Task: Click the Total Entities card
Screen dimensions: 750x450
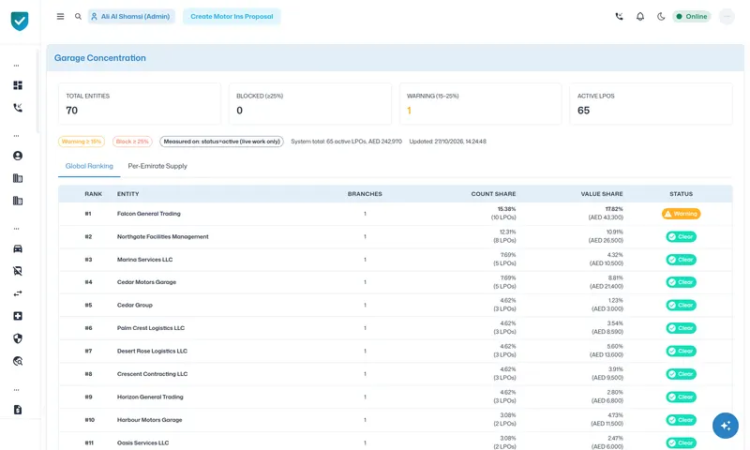Action: coord(139,104)
